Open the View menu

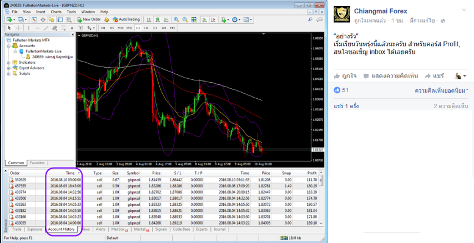(27, 12)
